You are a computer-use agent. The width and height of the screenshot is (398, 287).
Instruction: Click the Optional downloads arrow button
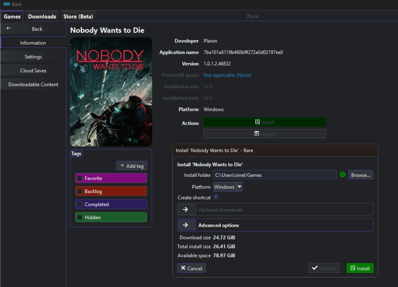(x=187, y=210)
